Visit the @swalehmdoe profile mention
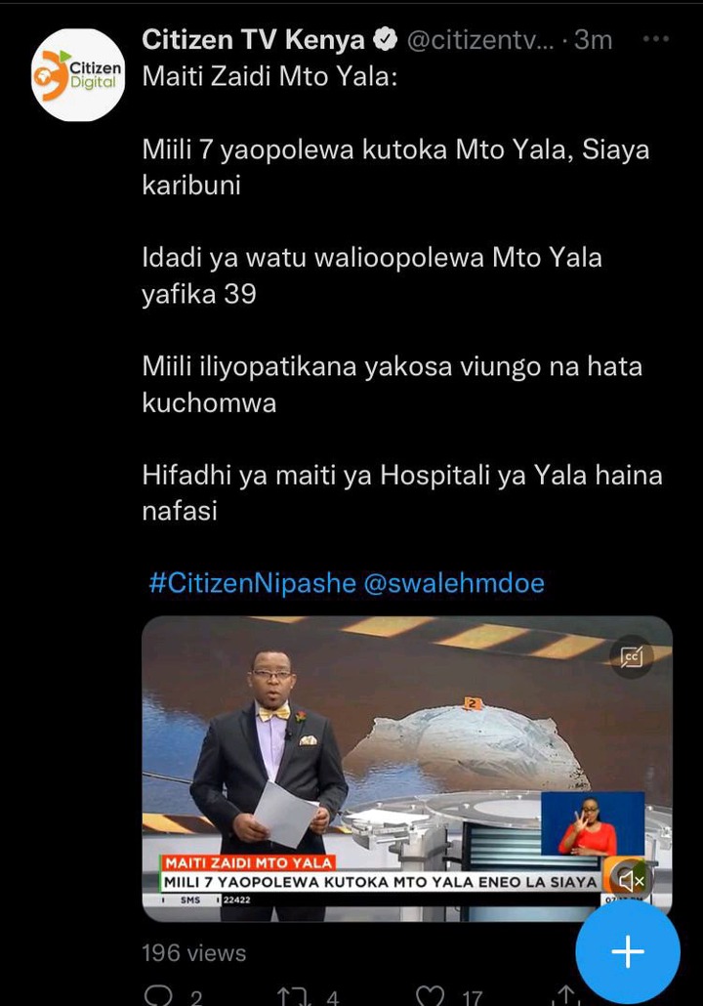 pyautogui.click(x=454, y=583)
